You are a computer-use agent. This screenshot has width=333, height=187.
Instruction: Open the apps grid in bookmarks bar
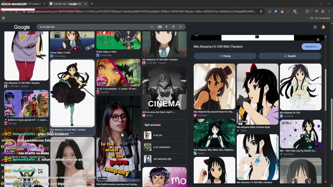3,18
